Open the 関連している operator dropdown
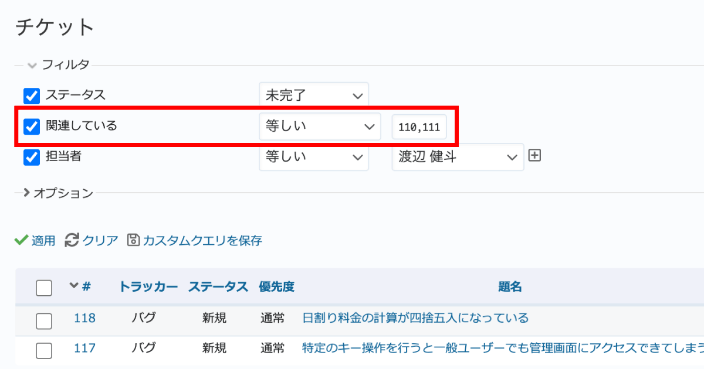704x369 pixels. point(320,126)
